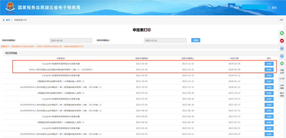The width and height of the screenshot is (286, 138).
Task: Print 小企业会计制度 report filed 2024-02-29
Action: 269,64
